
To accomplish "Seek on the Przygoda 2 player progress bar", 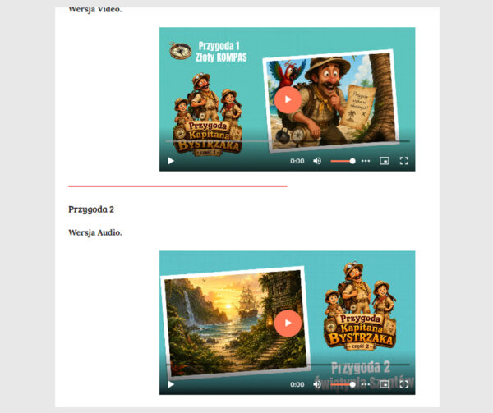I will point(288,365).
